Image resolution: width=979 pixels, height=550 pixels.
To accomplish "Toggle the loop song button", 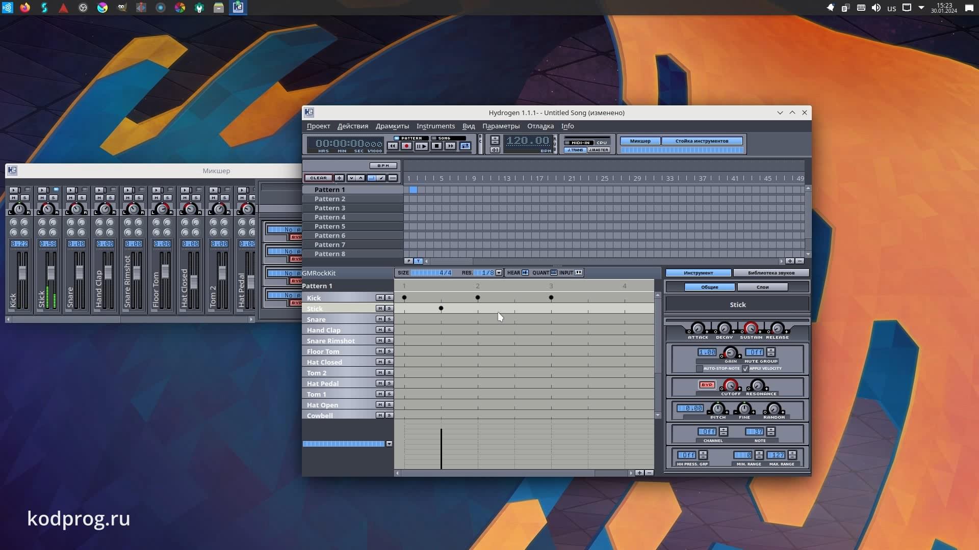I will tap(465, 146).
